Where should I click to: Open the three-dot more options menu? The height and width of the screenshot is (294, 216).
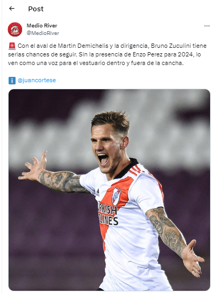[x=207, y=26]
